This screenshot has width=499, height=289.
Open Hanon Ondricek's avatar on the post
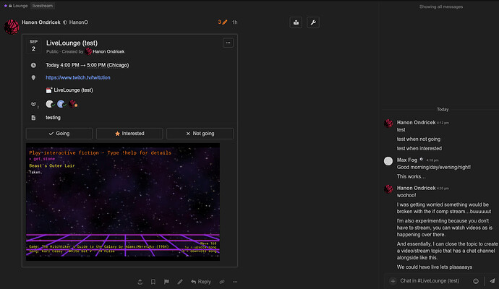(12, 27)
